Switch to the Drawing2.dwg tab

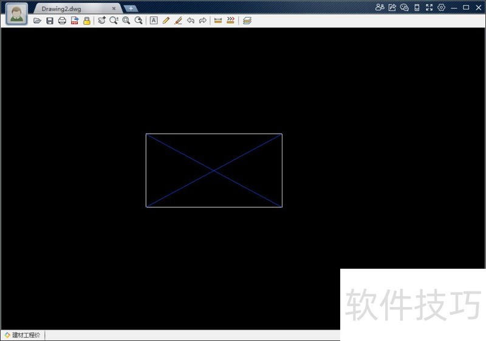click(61, 8)
